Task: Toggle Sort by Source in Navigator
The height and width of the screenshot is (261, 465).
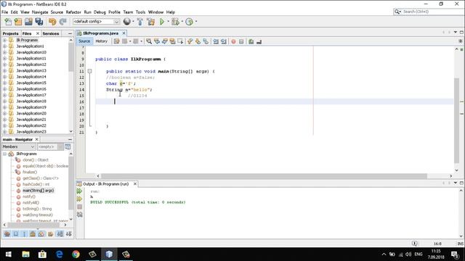Action: (x=69, y=233)
